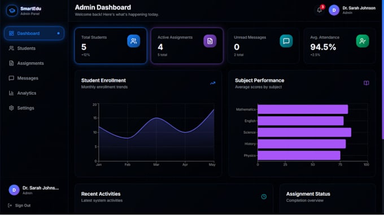Click Sign Out link
Screen dimensions: 384x215
coord(23,205)
